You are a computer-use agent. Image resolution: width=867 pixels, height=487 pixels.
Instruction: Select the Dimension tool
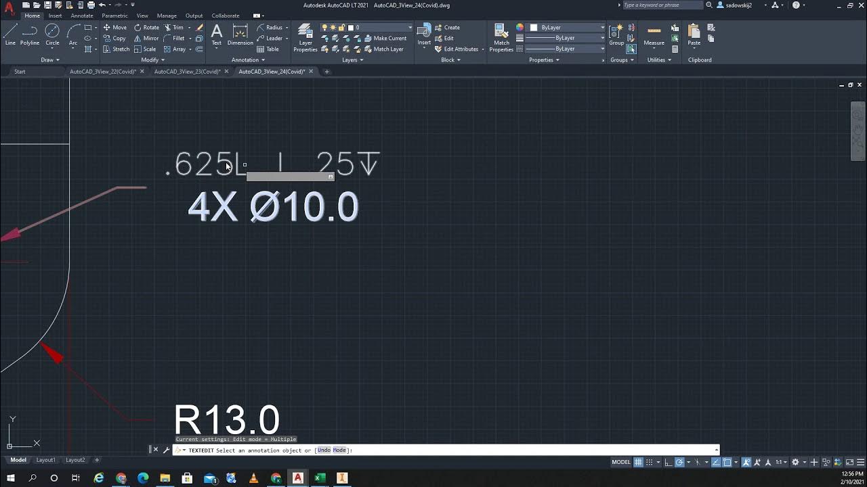click(240, 34)
